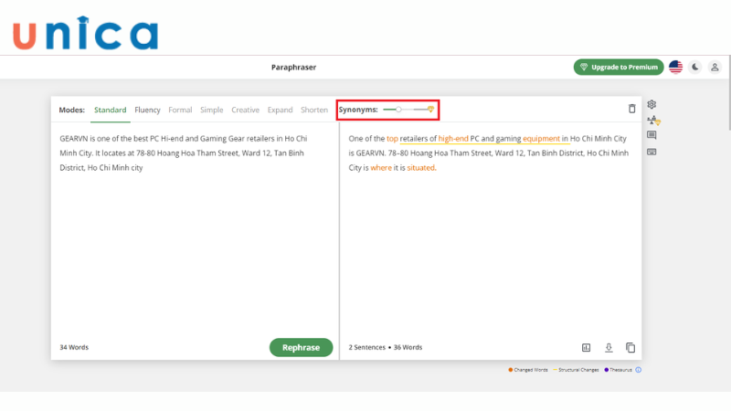The width and height of the screenshot is (731, 411).
Task: Click the Thesaurus info icon
Action: tap(638, 370)
